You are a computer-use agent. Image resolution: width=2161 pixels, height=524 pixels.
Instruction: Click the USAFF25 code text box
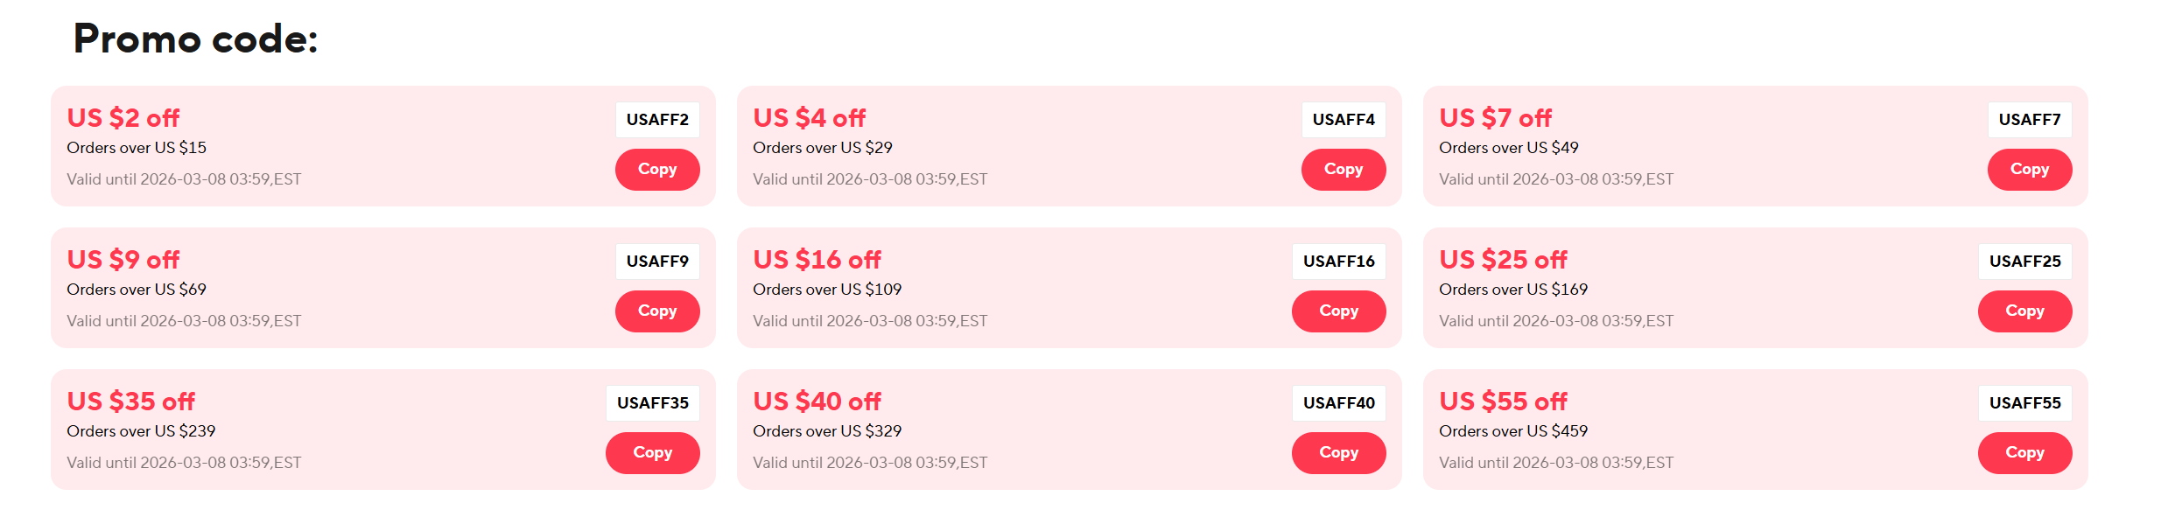click(x=2024, y=262)
